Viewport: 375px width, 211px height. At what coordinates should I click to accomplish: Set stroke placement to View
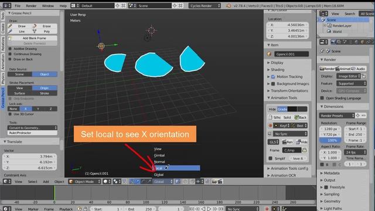point(20,88)
